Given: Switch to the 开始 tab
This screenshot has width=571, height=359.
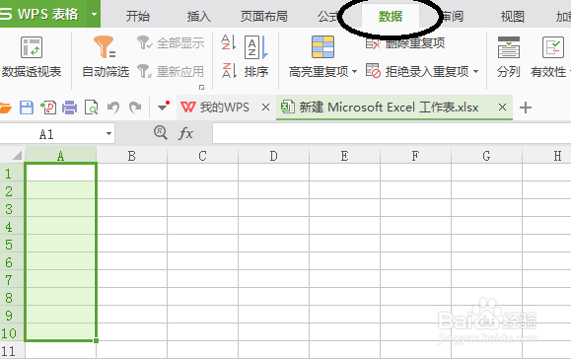Looking at the screenshot, I should tap(138, 17).
